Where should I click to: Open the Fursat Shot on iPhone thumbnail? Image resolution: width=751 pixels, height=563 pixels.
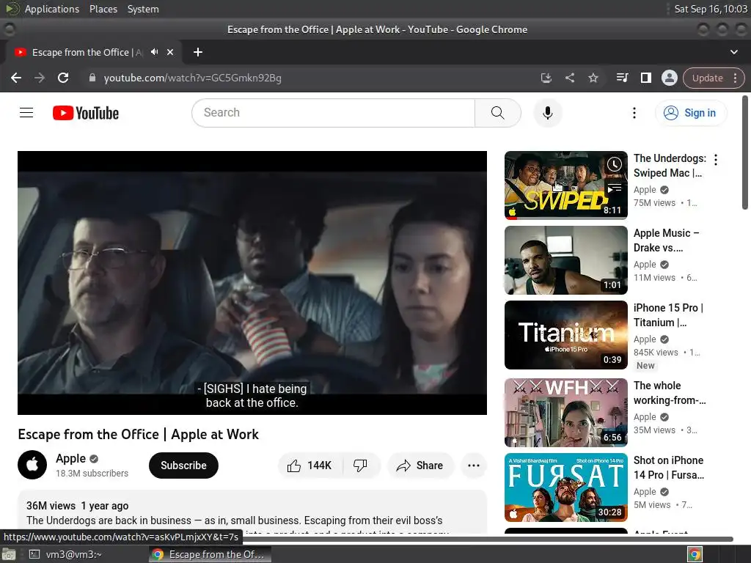click(x=565, y=487)
